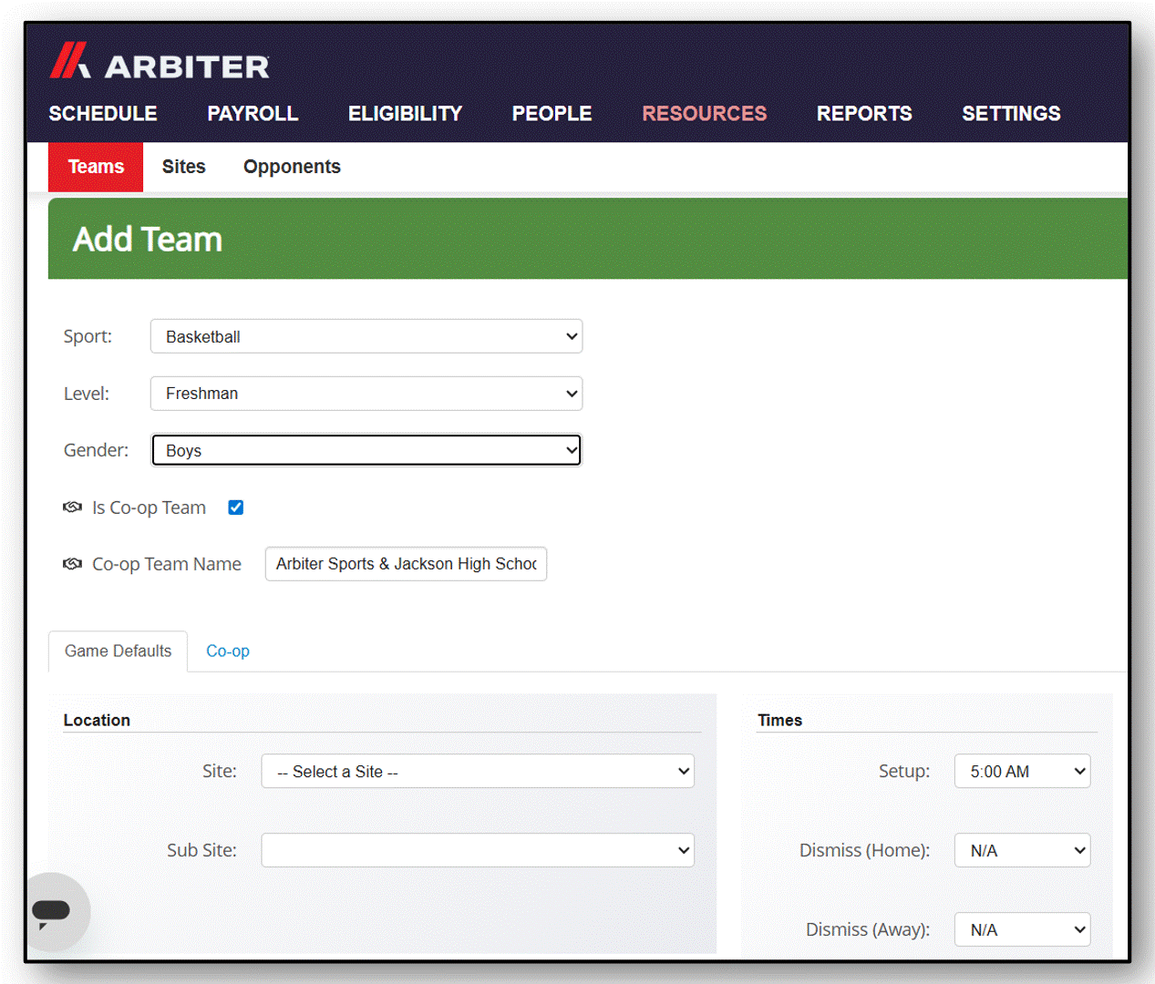Click the Setup: label
Screen dimensions: 1155x984
pyautogui.click(x=904, y=771)
